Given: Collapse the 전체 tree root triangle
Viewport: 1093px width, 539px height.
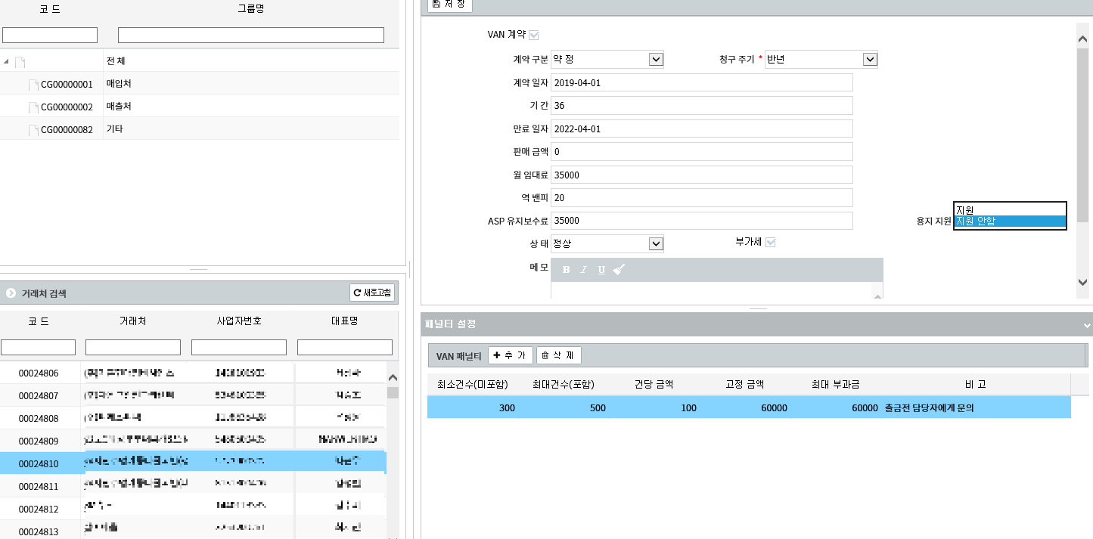Looking at the screenshot, I should point(7,61).
